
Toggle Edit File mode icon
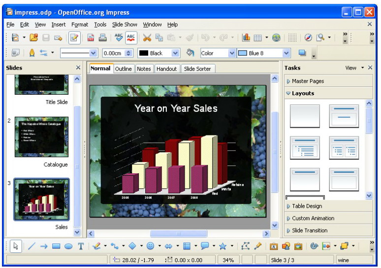(x=74, y=38)
